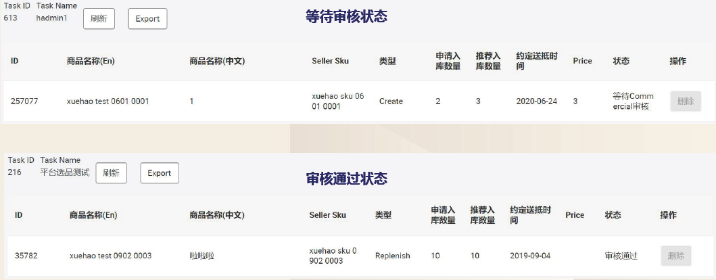Export the 平台选品测试 task list
Image resolution: width=716 pixels, height=280 pixels.
coord(160,173)
